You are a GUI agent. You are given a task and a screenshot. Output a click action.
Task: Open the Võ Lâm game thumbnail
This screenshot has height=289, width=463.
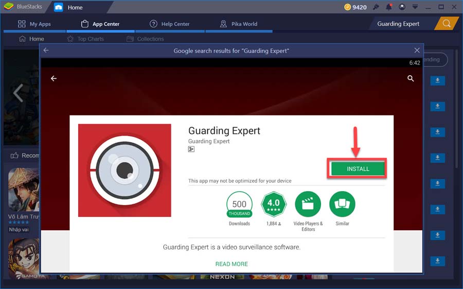[x=24, y=190]
